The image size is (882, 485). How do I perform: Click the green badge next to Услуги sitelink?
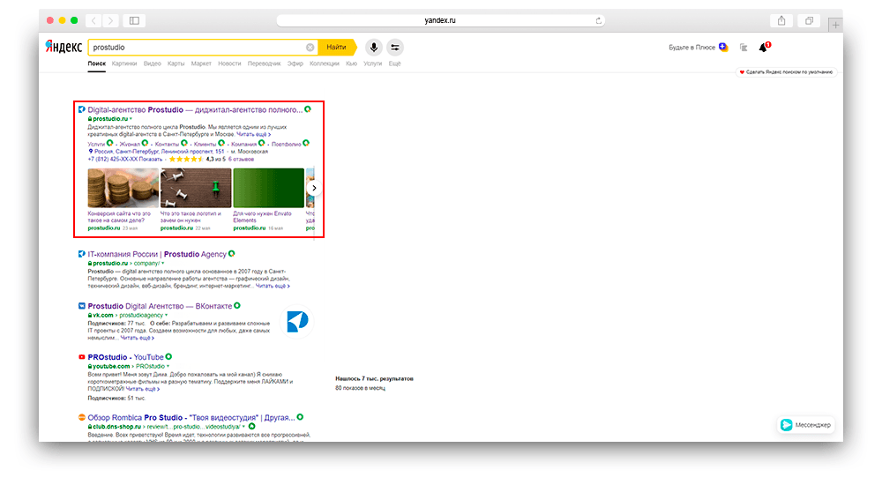[x=110, y=143]
